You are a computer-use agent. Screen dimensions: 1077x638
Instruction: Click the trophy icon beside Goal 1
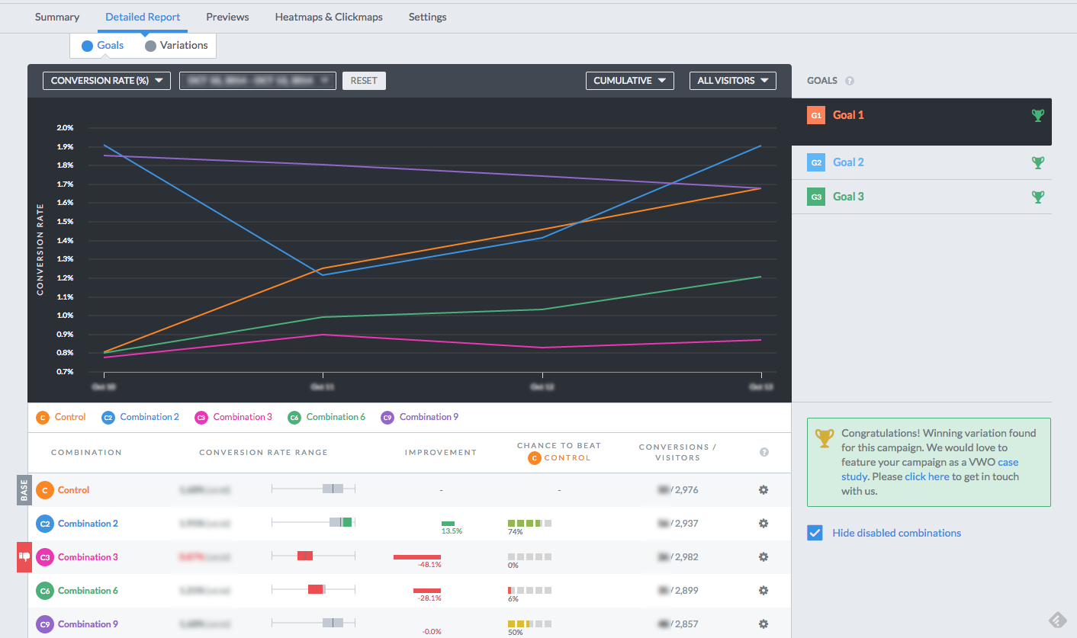[x=1037, y=115]
